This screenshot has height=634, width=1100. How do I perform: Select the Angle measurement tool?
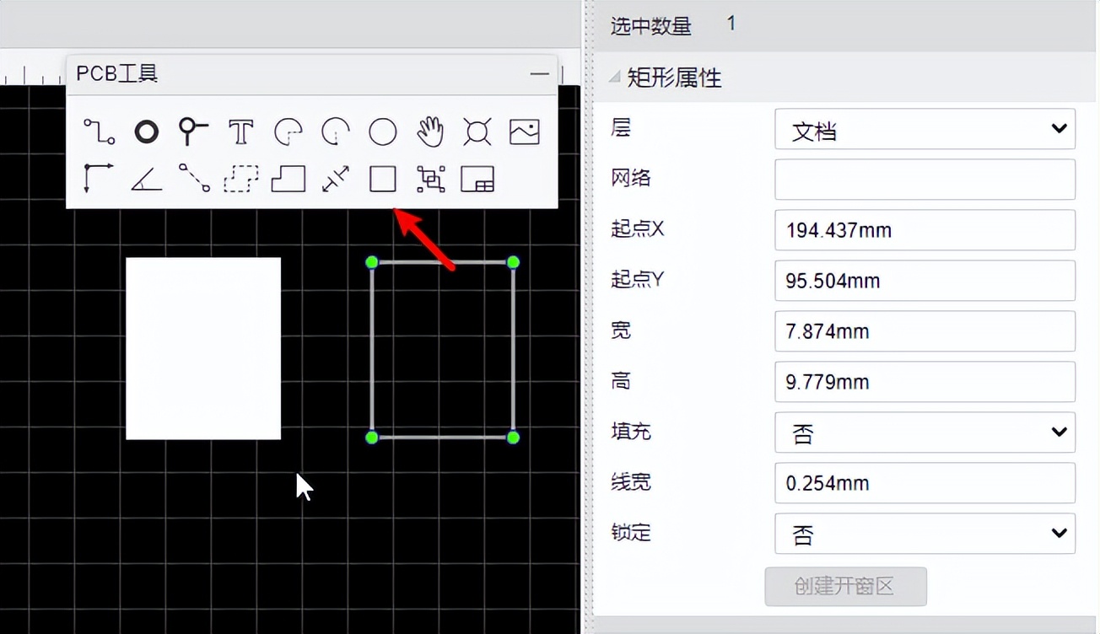[x=145, y=179]
